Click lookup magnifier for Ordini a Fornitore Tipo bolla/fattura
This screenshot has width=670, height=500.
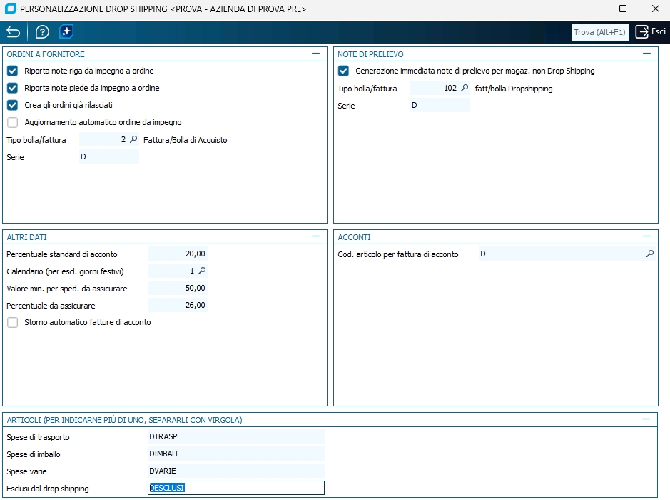133,140
